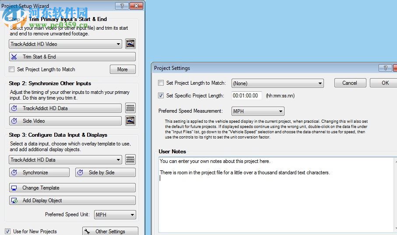Enable Set Project Length to Match in Project Settings

[161, 83]
